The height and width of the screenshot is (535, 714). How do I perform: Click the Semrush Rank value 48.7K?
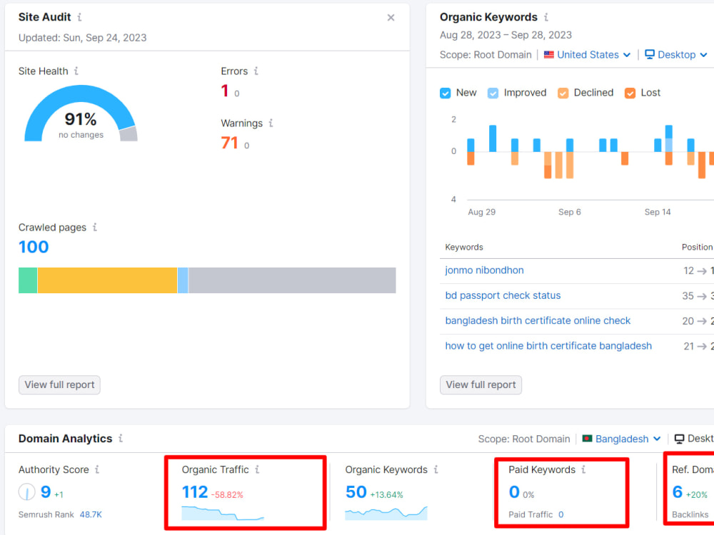click(x=91, y=514)
